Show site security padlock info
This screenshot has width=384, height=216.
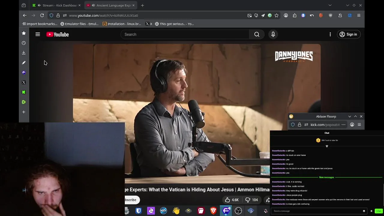click(58, 15)
